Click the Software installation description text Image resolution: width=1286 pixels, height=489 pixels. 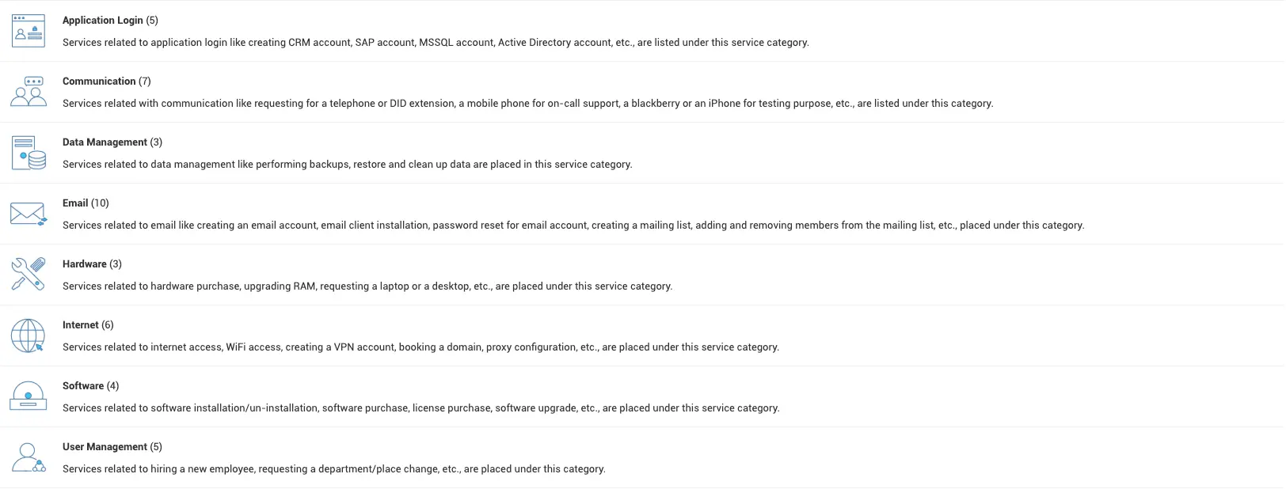point(420,408)
